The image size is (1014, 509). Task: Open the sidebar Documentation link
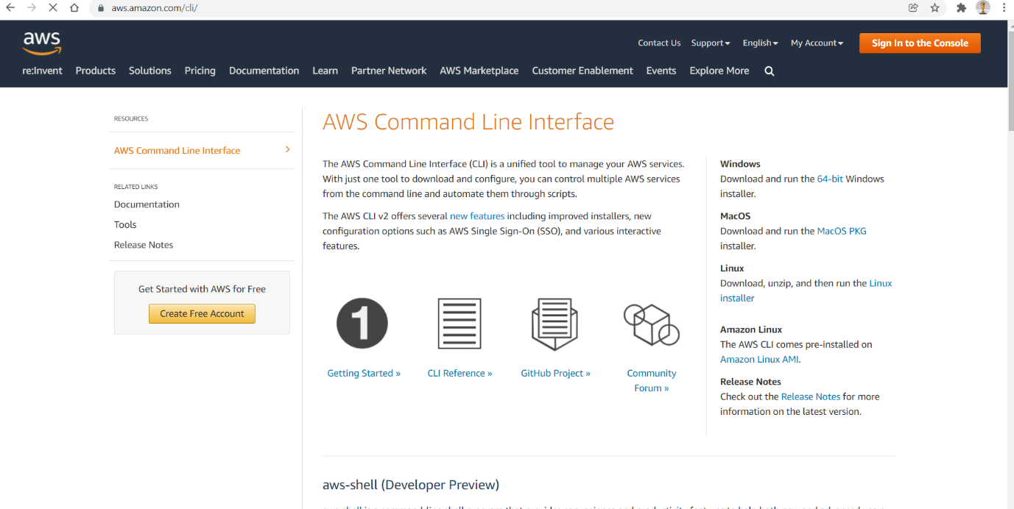coord(147,204)
